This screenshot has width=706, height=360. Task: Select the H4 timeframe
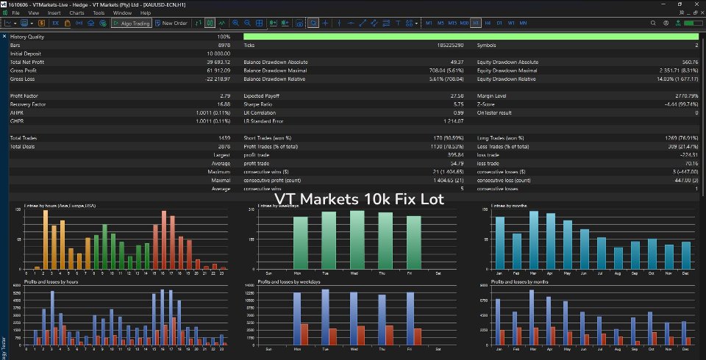tap(488, 23)
